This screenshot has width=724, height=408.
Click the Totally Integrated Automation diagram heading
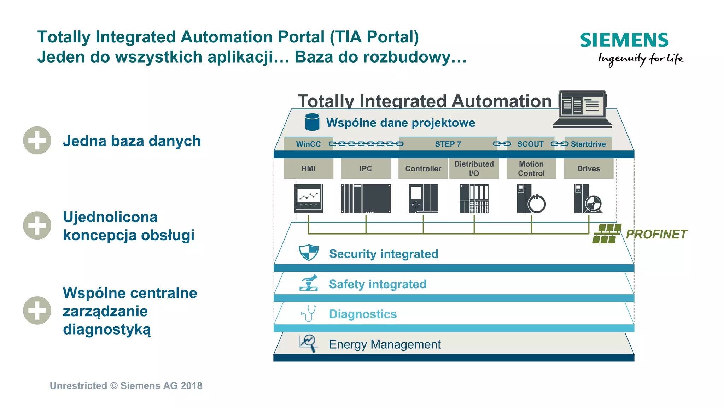tap(425, 101)
